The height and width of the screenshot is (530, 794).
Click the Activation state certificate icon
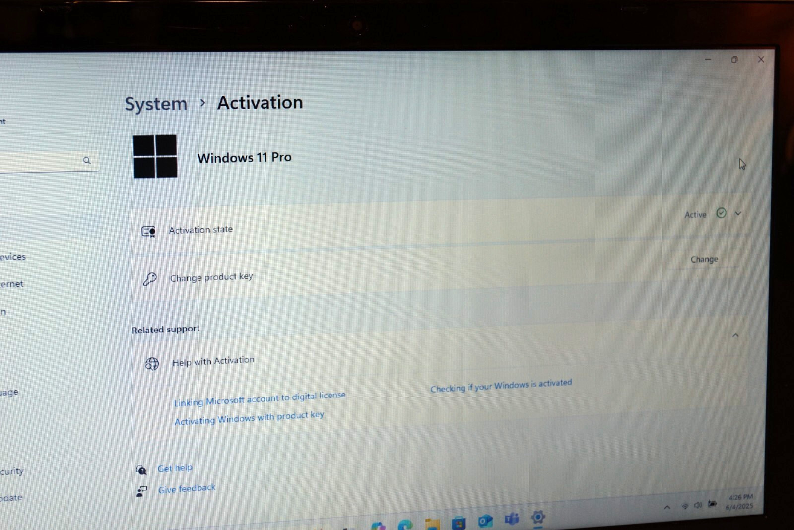(148, 232)
